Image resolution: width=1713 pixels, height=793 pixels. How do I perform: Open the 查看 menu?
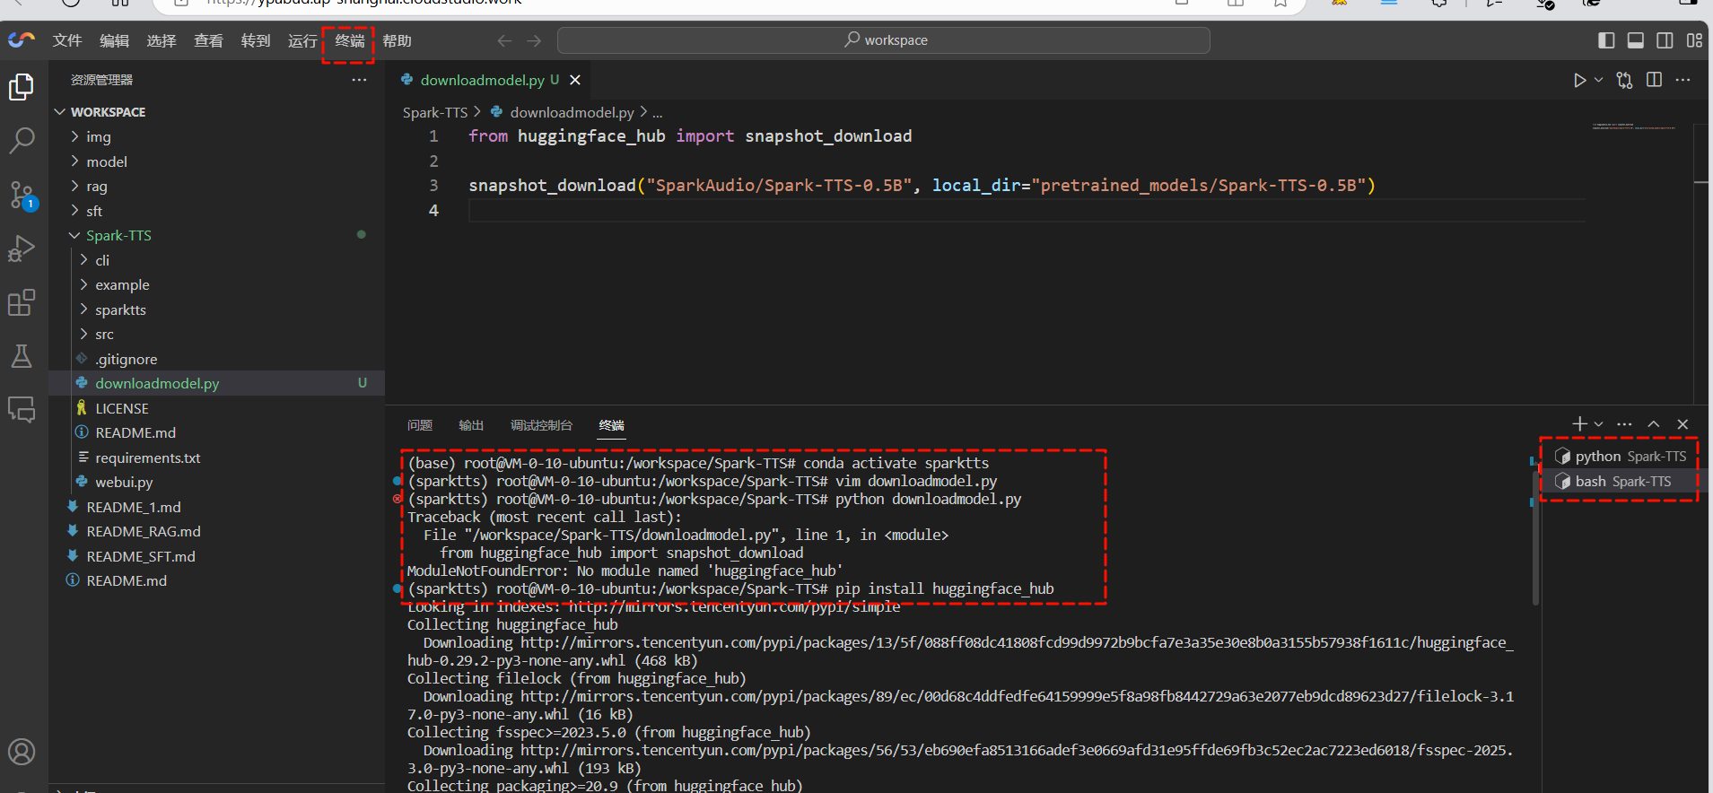208,40
